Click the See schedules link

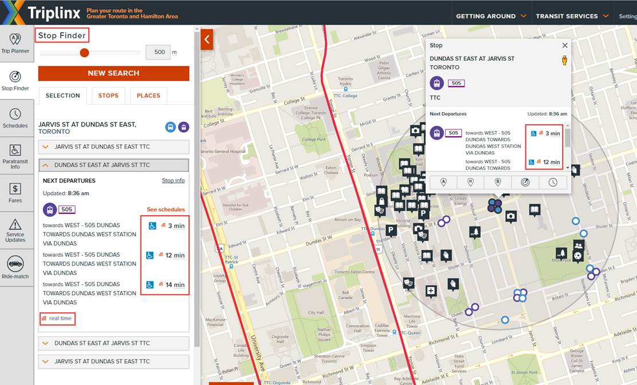[166, 210]
